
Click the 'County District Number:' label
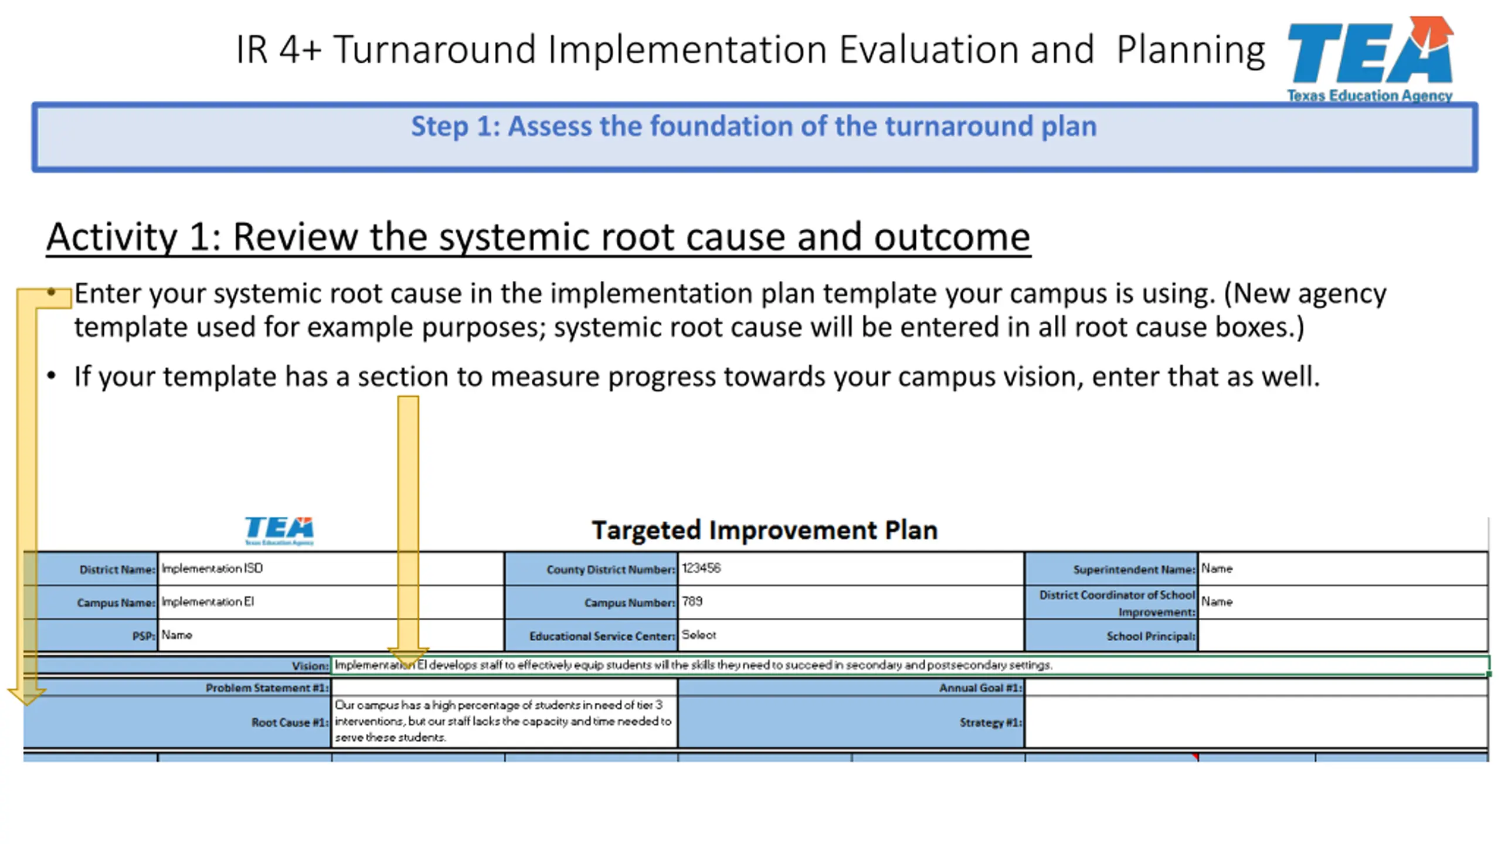point(611,570)
